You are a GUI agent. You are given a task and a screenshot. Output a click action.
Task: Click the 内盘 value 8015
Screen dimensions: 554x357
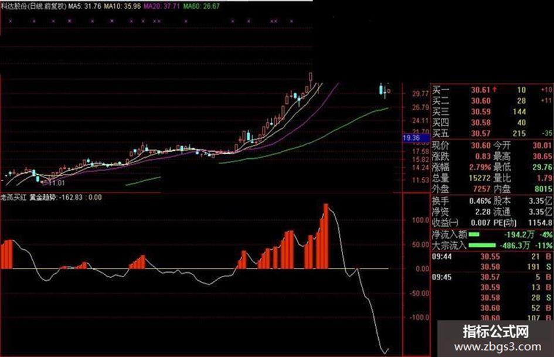click(543, 189)
